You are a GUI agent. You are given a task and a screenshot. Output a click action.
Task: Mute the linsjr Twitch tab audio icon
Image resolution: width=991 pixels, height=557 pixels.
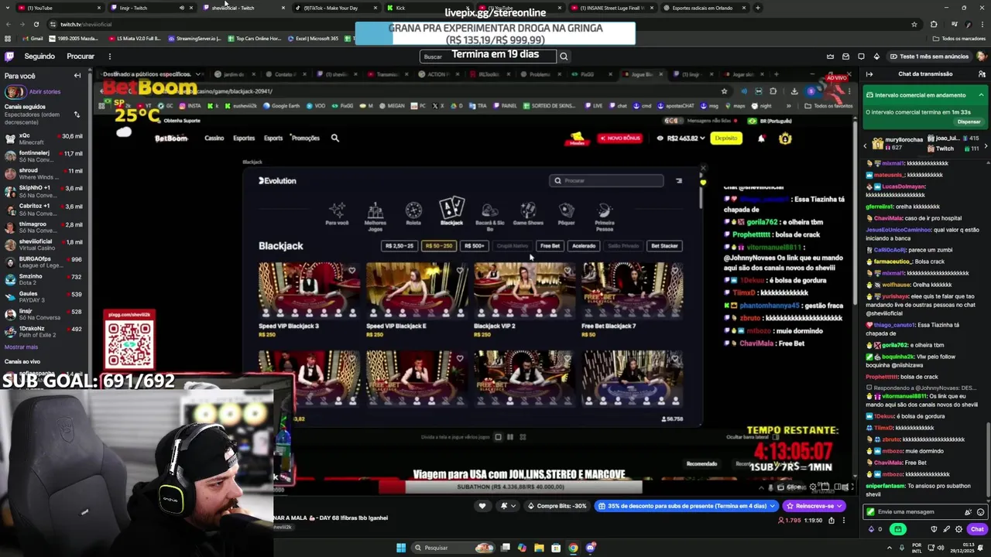[x=181, y=8]
